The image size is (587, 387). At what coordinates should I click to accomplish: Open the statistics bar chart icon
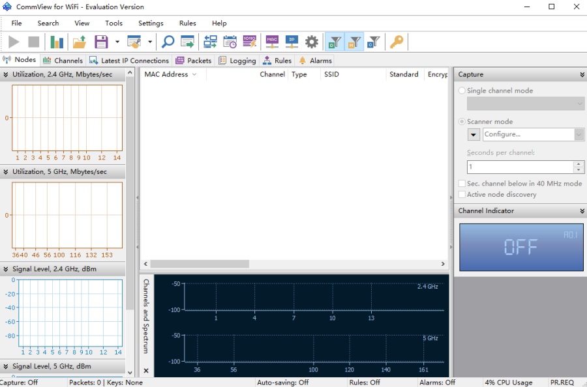pyautogui.click(x=57, y=42)
